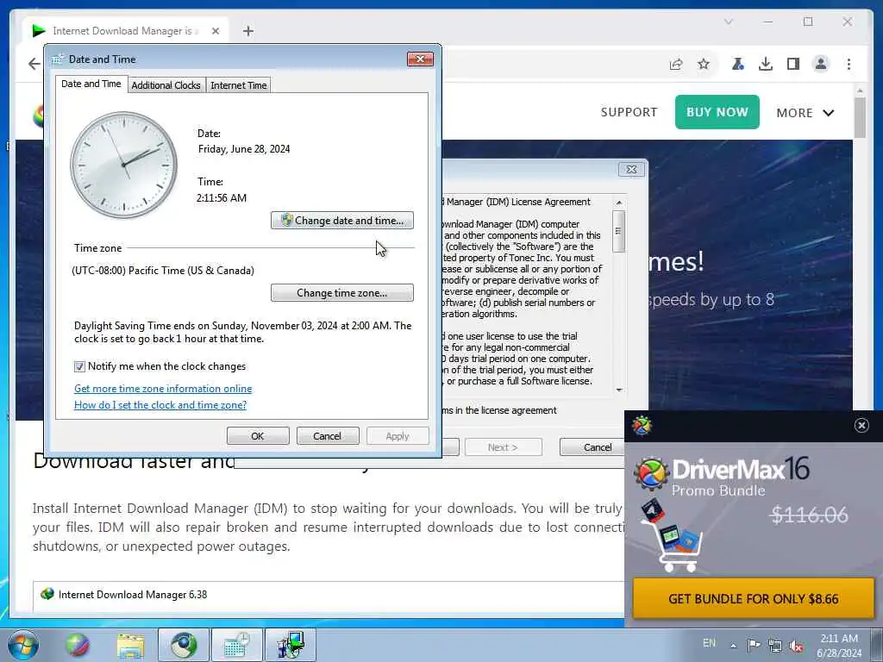Open the browser profile avatar

[x=821, y=64]
